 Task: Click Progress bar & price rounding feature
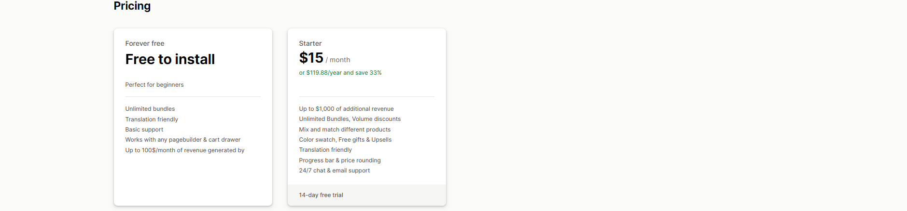pos(340,160)
